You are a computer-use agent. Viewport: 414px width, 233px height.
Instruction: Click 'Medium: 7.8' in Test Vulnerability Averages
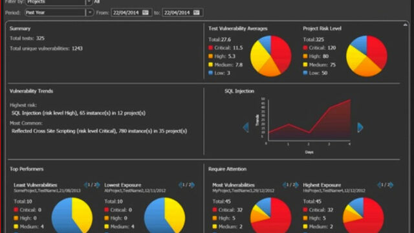pyautogui.click(x=228, y=65)
